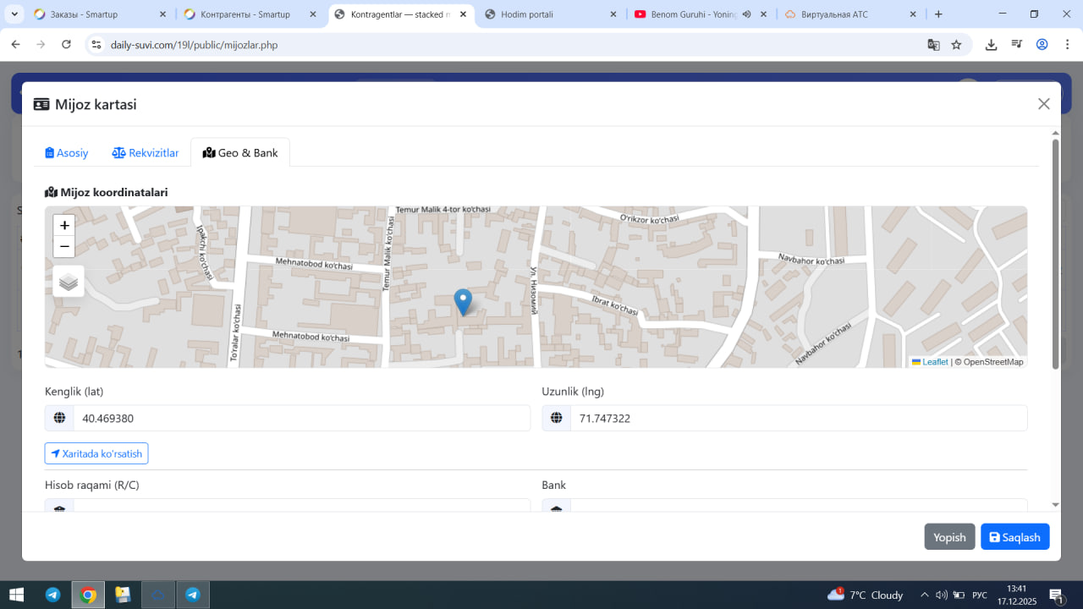Open Chrome downloads icon
The width and height of the screenshot is (1083, 609).
click(991, 45)
